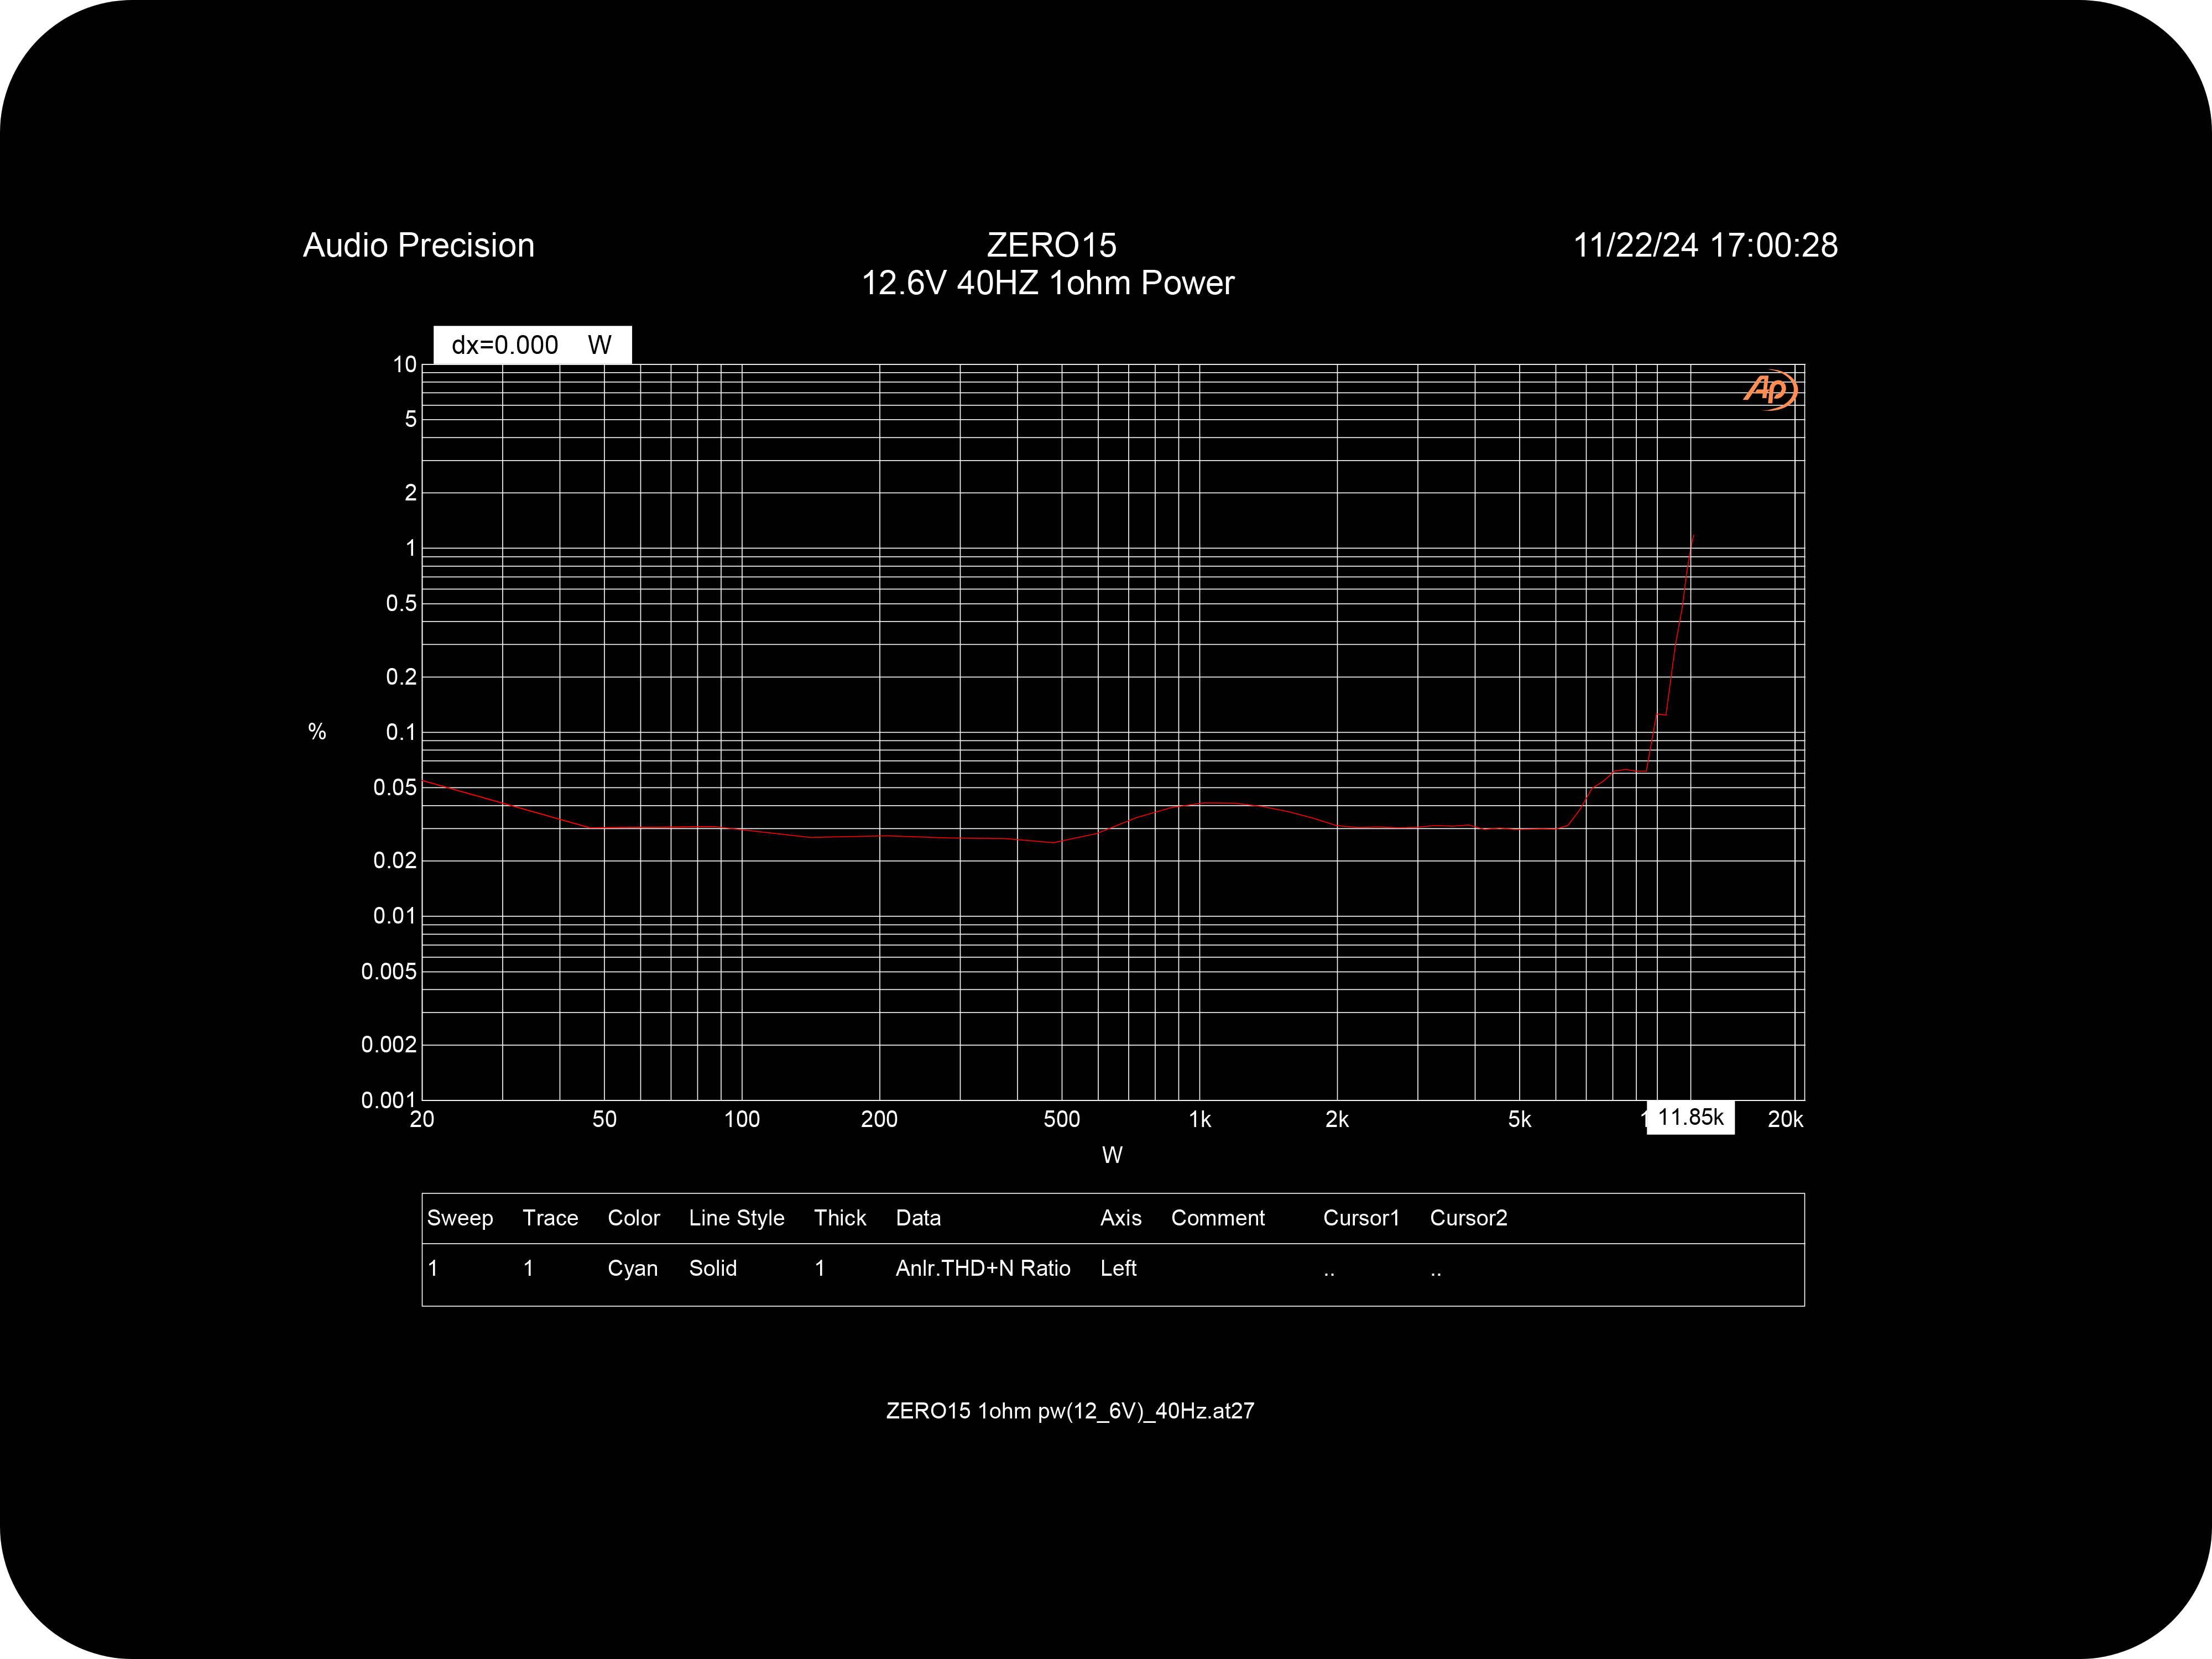
Task: Click the '5k' X-axis tick label
Action: (x=1519, y=1120)
